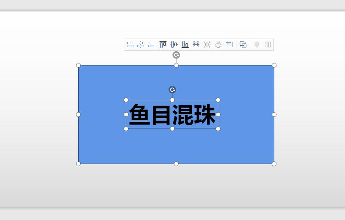Click the blue rectangle's top-left corner handle

[x=78, y=65]
